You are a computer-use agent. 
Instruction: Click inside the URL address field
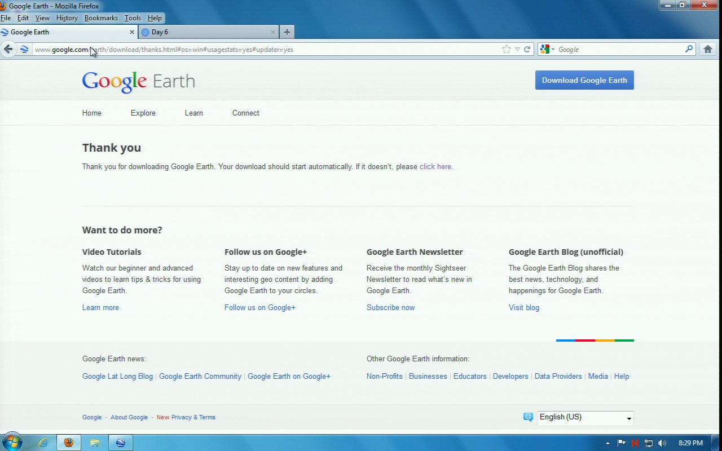click(338, 50)
